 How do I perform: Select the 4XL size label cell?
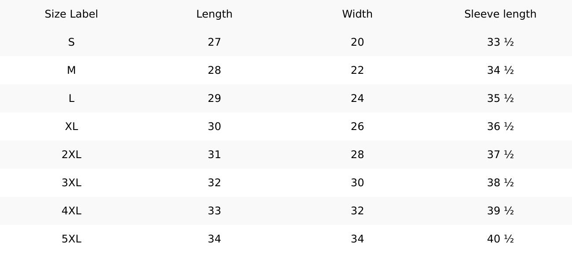point(71,211)
